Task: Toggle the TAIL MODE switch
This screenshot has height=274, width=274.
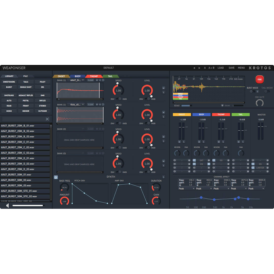Action: click(267, 91)
